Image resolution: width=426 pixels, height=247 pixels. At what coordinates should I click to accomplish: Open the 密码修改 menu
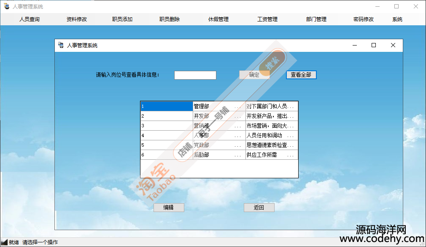coord(364,19)
